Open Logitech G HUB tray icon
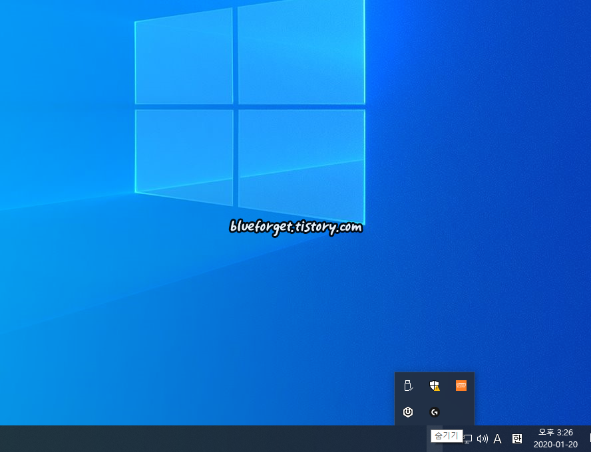591x452 pixels. [x=435, y=412]
